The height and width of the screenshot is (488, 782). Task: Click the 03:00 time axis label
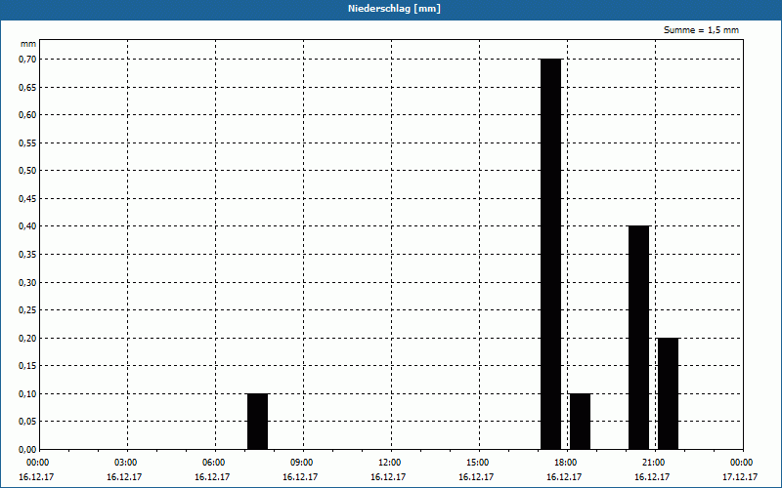point(126,463)
